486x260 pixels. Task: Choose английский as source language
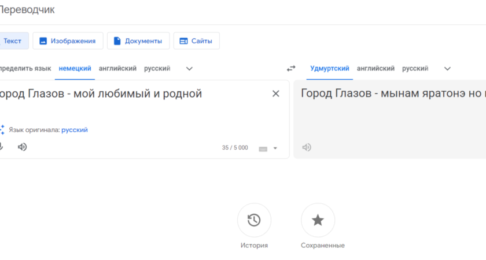[x=117, y=68]
